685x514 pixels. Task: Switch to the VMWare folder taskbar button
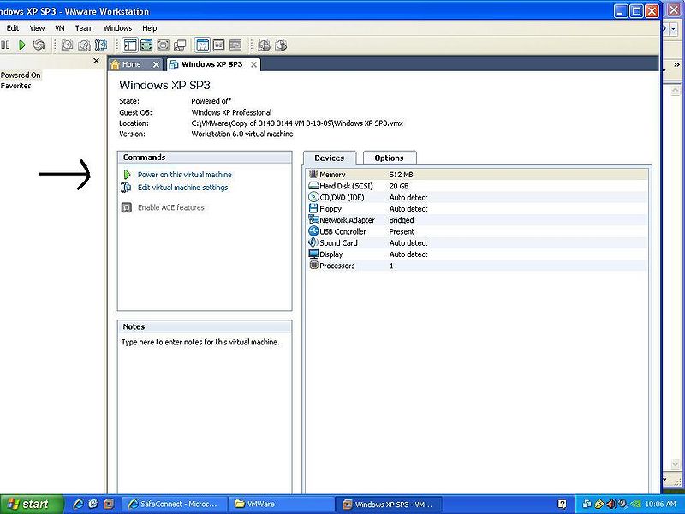[x=281, y=505]
